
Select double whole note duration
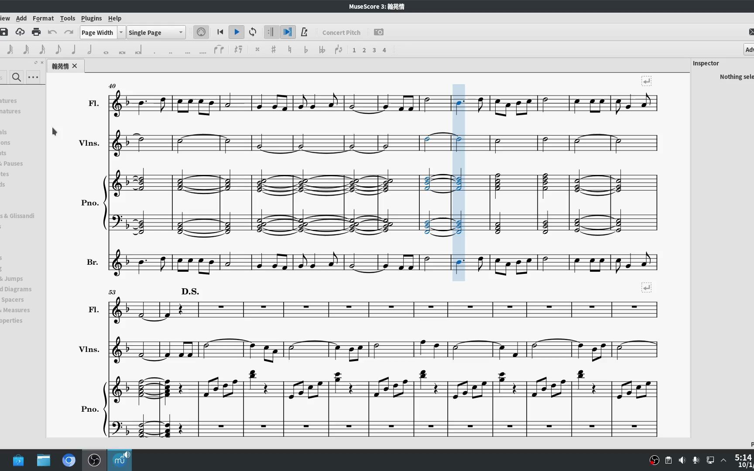(x=122, y=52)
